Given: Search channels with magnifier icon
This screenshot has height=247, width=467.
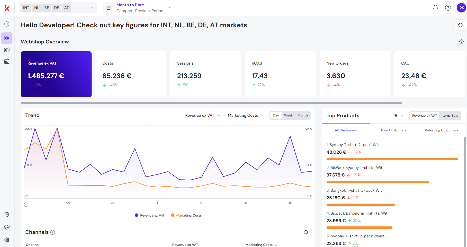Looking at the screenshot, I should [x=306, y=232].
